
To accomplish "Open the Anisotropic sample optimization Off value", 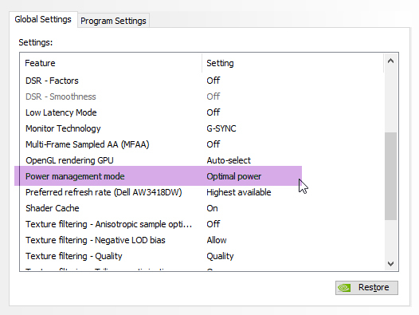I will coord(213,224).
